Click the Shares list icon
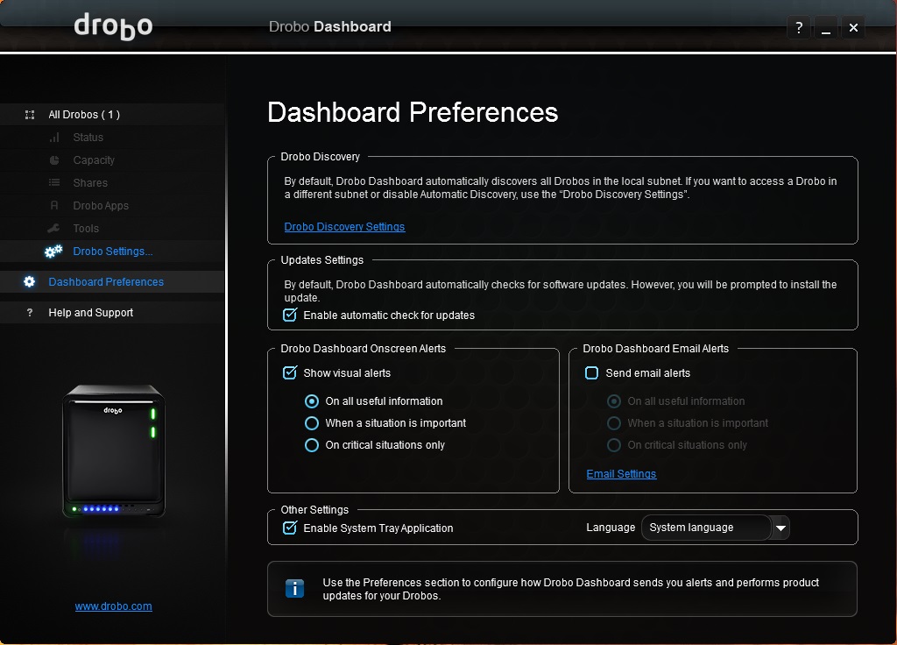 [54, 182]
